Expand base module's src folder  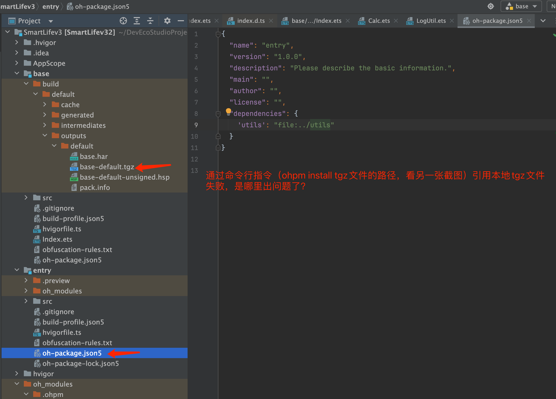click(26, 197)
